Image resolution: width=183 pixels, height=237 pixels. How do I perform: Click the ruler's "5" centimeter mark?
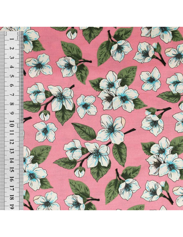[x=12, y=76]
